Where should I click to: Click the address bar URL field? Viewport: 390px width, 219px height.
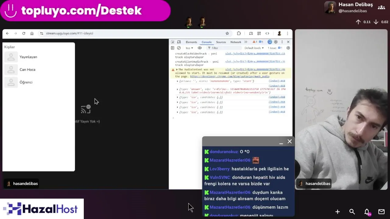pyautogui.click(x=134, y=33)
